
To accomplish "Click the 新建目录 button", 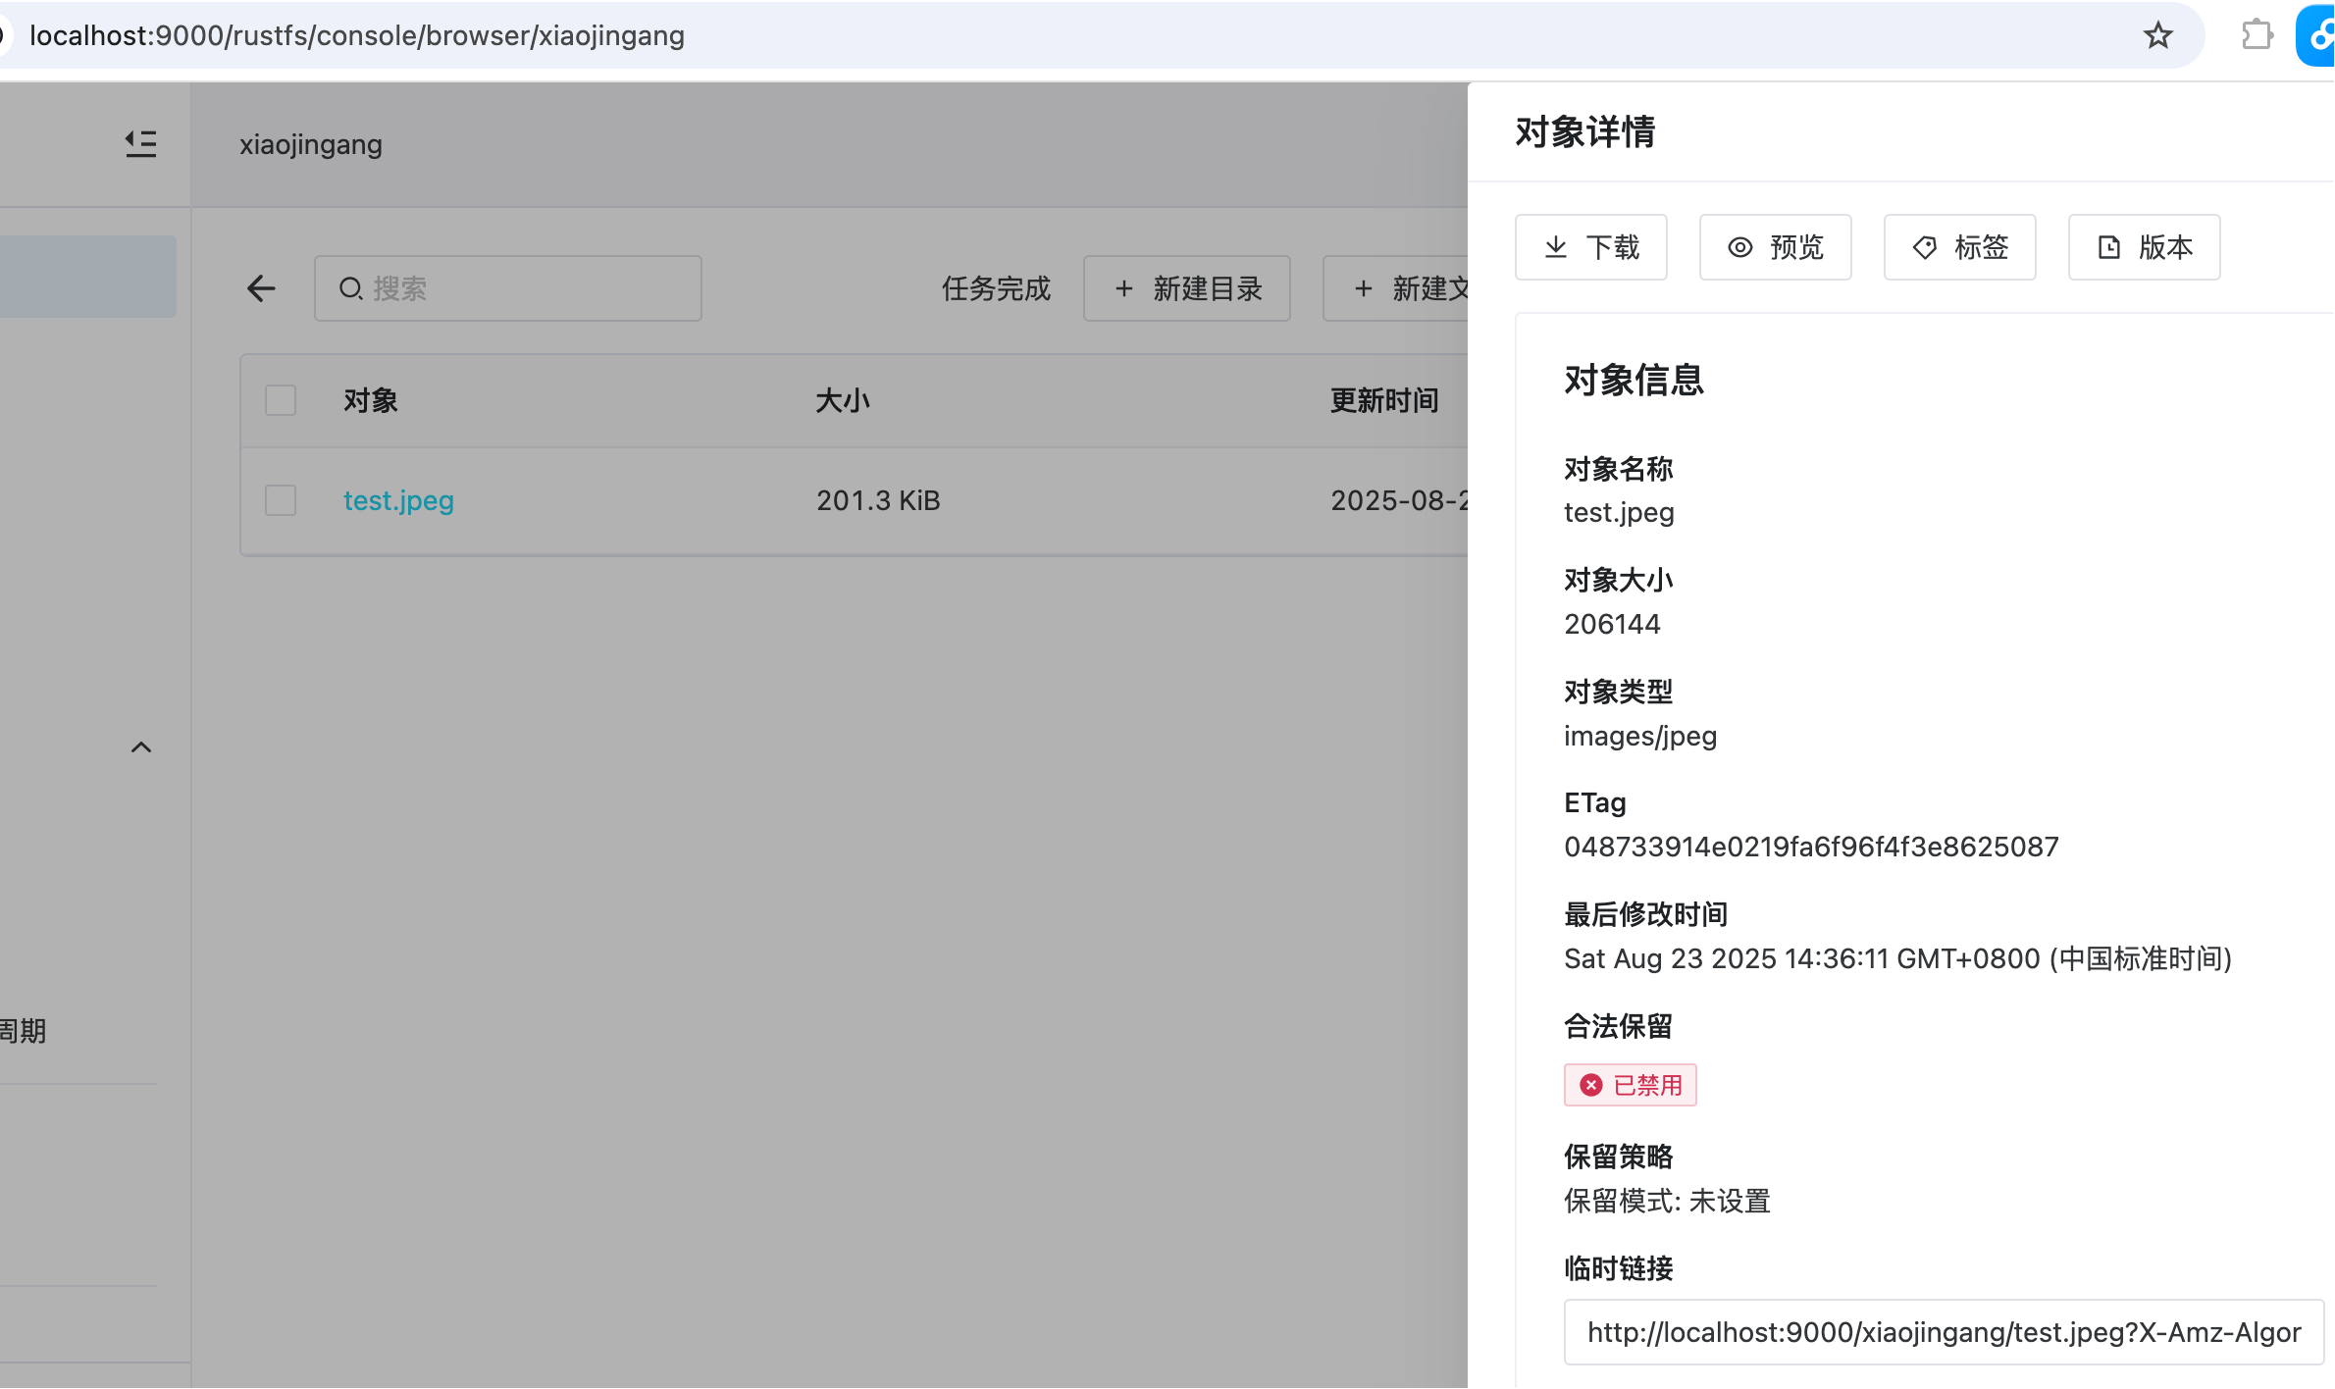I will (1186, 288).
